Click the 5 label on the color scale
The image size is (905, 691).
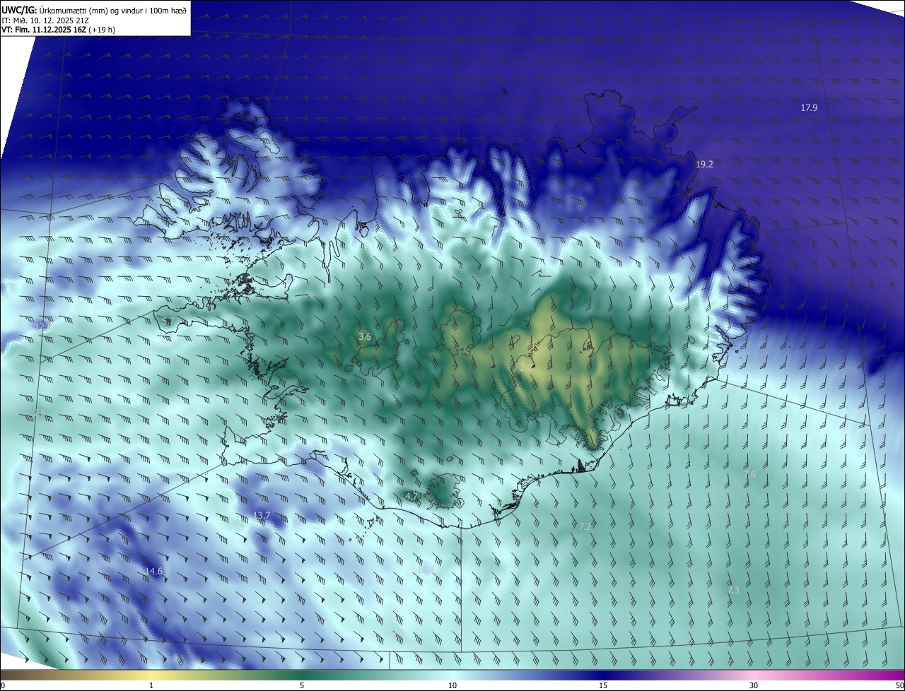pos(302,685)
